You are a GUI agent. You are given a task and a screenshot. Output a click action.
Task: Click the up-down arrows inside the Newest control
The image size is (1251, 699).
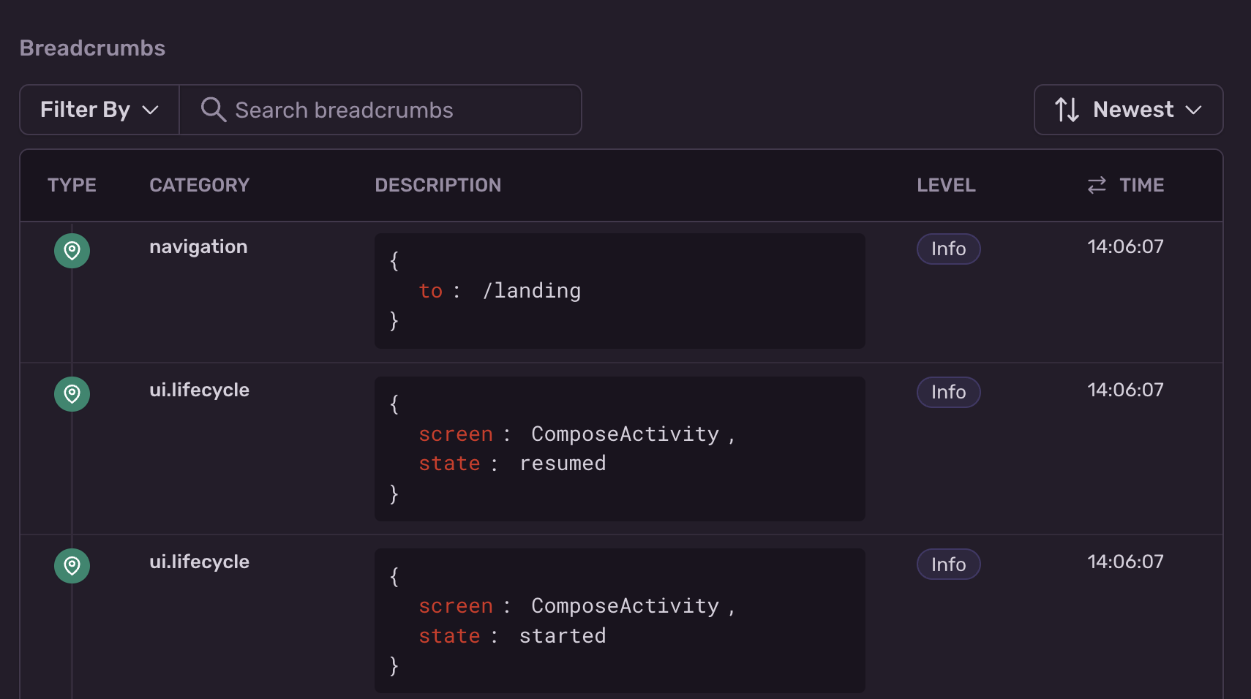[1067, 110]
